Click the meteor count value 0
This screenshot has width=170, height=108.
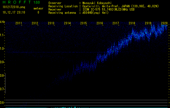click(38, 12)
